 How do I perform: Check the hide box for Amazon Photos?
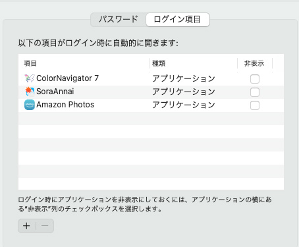255,105
